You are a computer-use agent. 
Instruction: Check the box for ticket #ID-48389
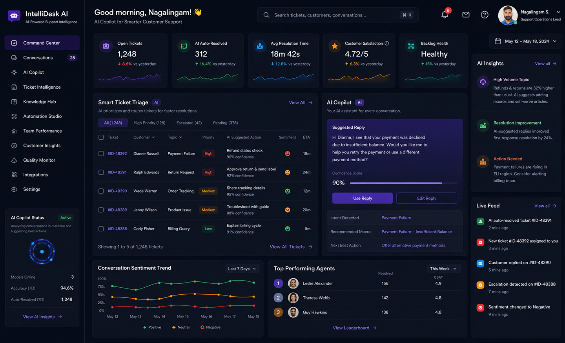click(101, 210)
